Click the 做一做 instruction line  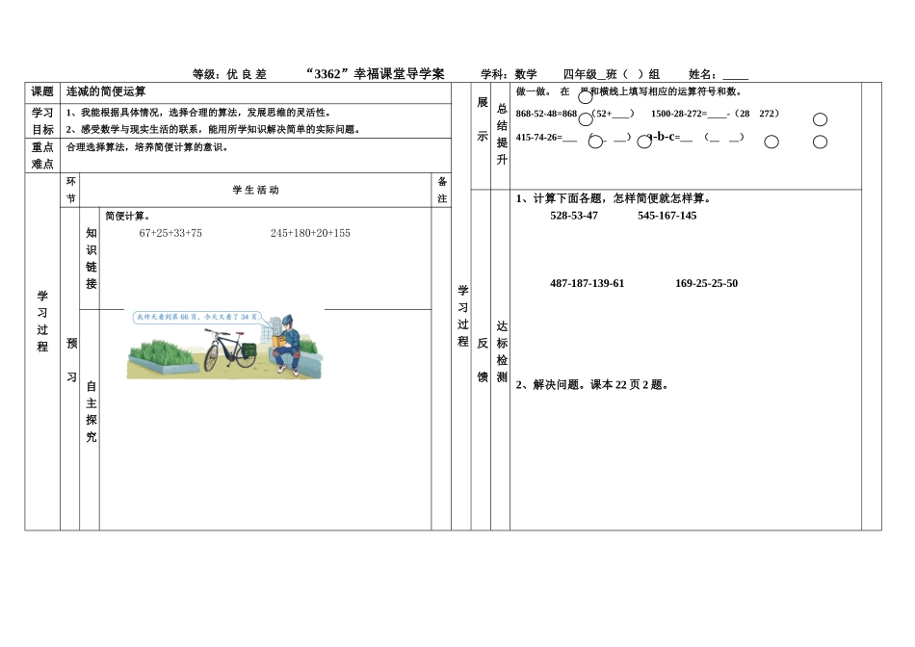pyautogui.click(x=629, y=92)
